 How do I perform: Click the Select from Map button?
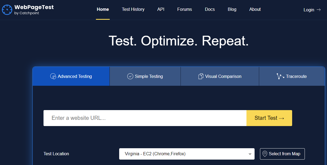point(282,154)
